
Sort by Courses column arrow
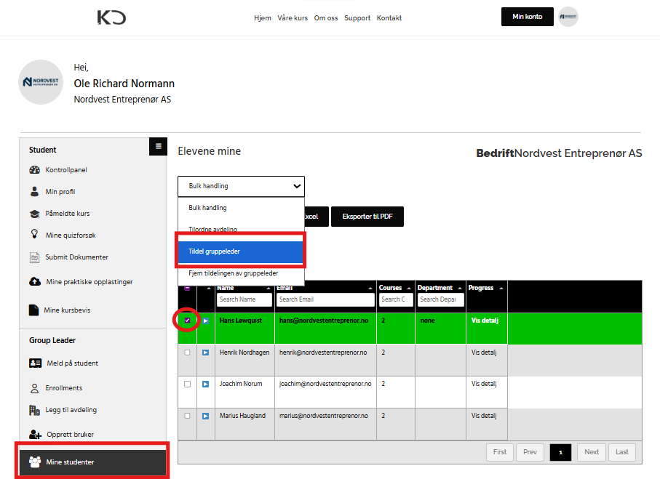tap(409, 288)
